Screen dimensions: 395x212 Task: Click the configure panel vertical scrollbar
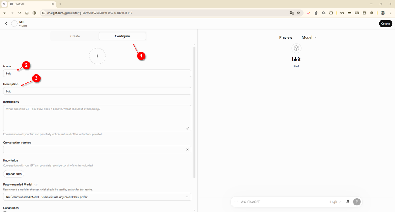[194, 112]
